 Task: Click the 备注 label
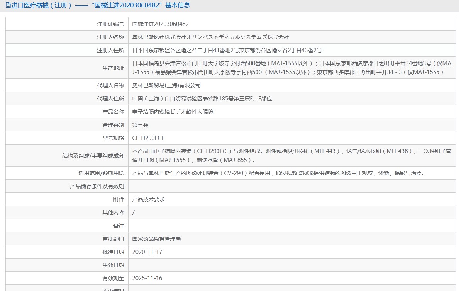click(x=119, y=226)
